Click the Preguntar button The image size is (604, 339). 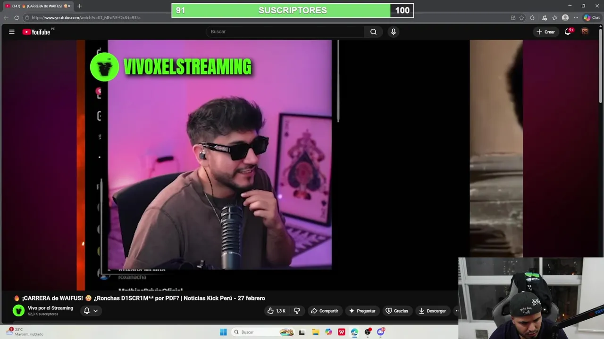click(362, 311)
